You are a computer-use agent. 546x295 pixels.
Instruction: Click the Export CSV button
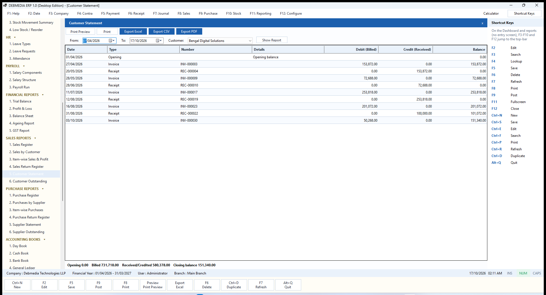click(162, 32)
